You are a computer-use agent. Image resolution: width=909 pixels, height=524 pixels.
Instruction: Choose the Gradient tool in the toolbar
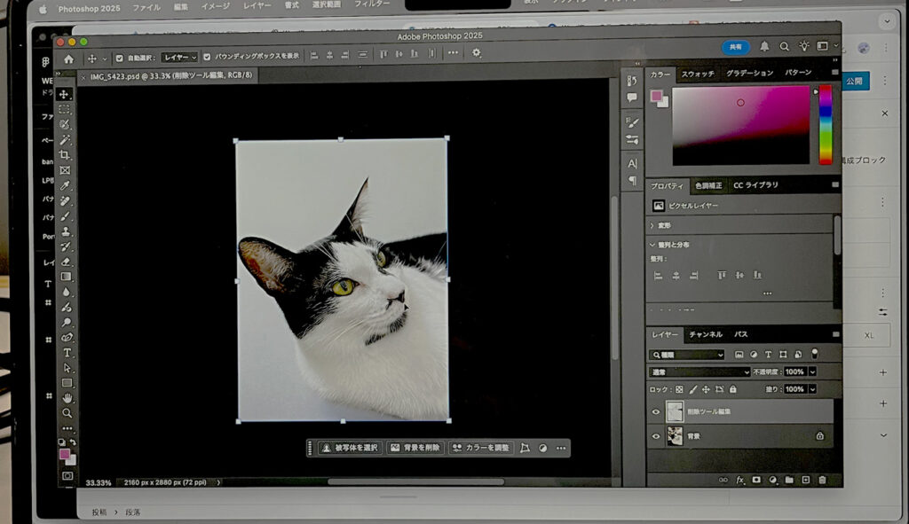(x=66, y=277)
